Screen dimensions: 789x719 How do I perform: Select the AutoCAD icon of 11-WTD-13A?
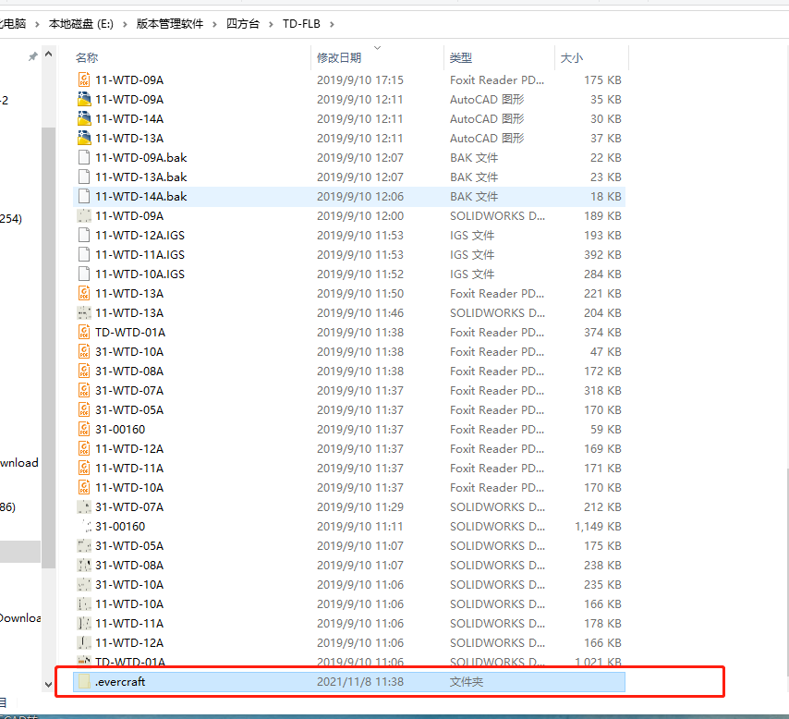pos(84,139)
